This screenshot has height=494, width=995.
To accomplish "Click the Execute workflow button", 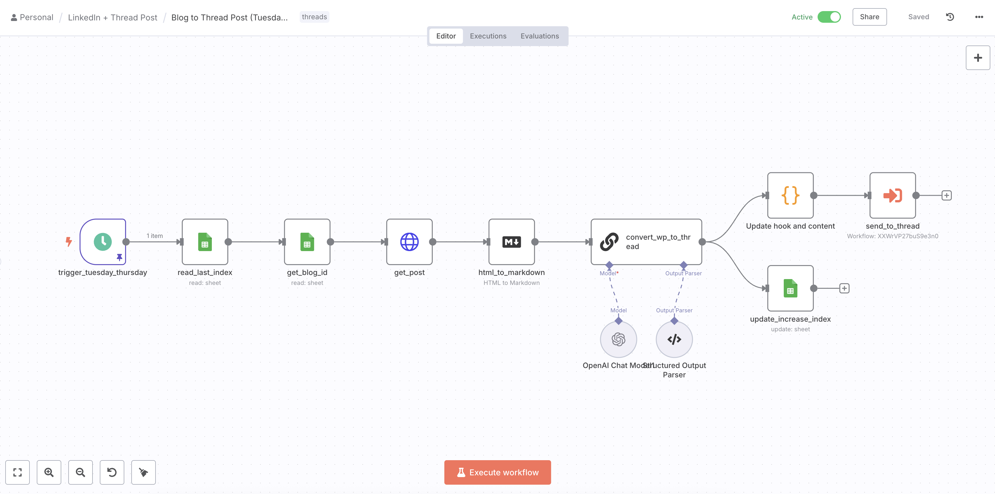I will tap(498, 472).
